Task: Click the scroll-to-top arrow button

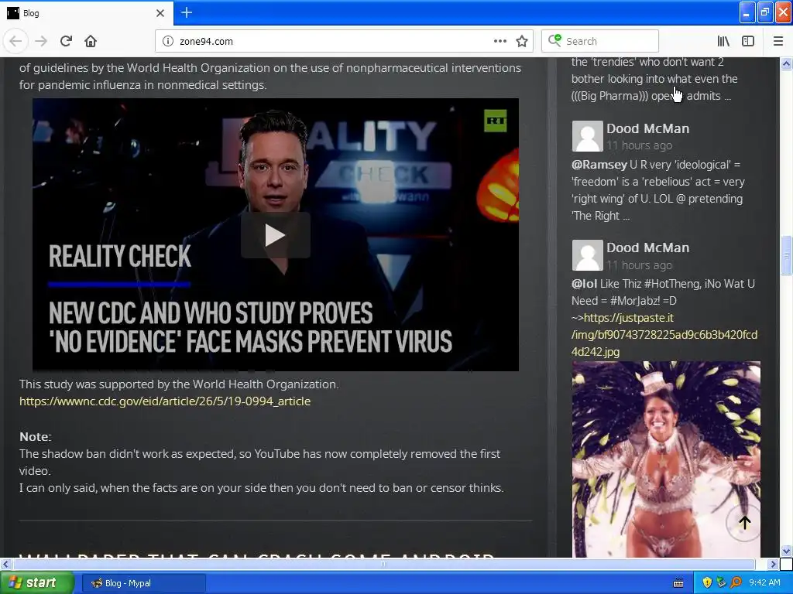Action: click(x=744, y=523)
